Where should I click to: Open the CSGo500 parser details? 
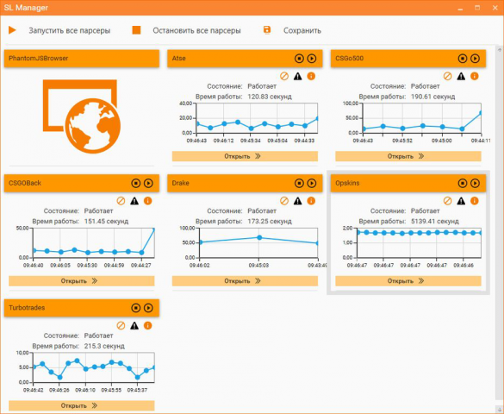408,156
